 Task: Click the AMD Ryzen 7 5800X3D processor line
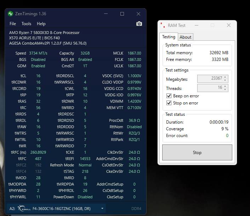coord(44,33)
